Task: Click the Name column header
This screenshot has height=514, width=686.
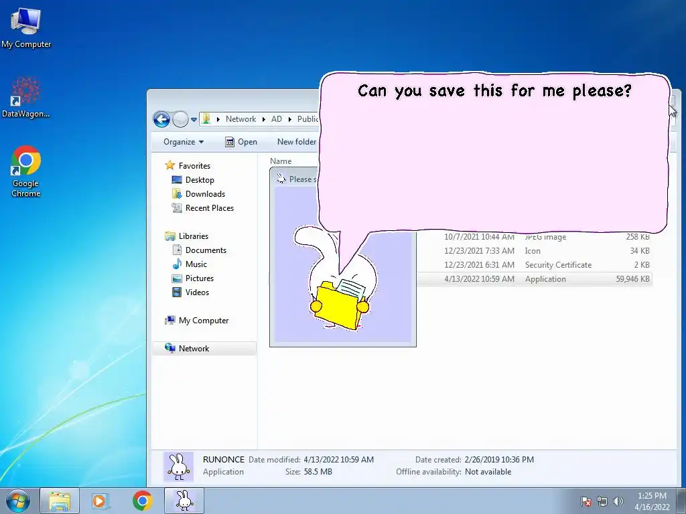Action: (281, 161)
